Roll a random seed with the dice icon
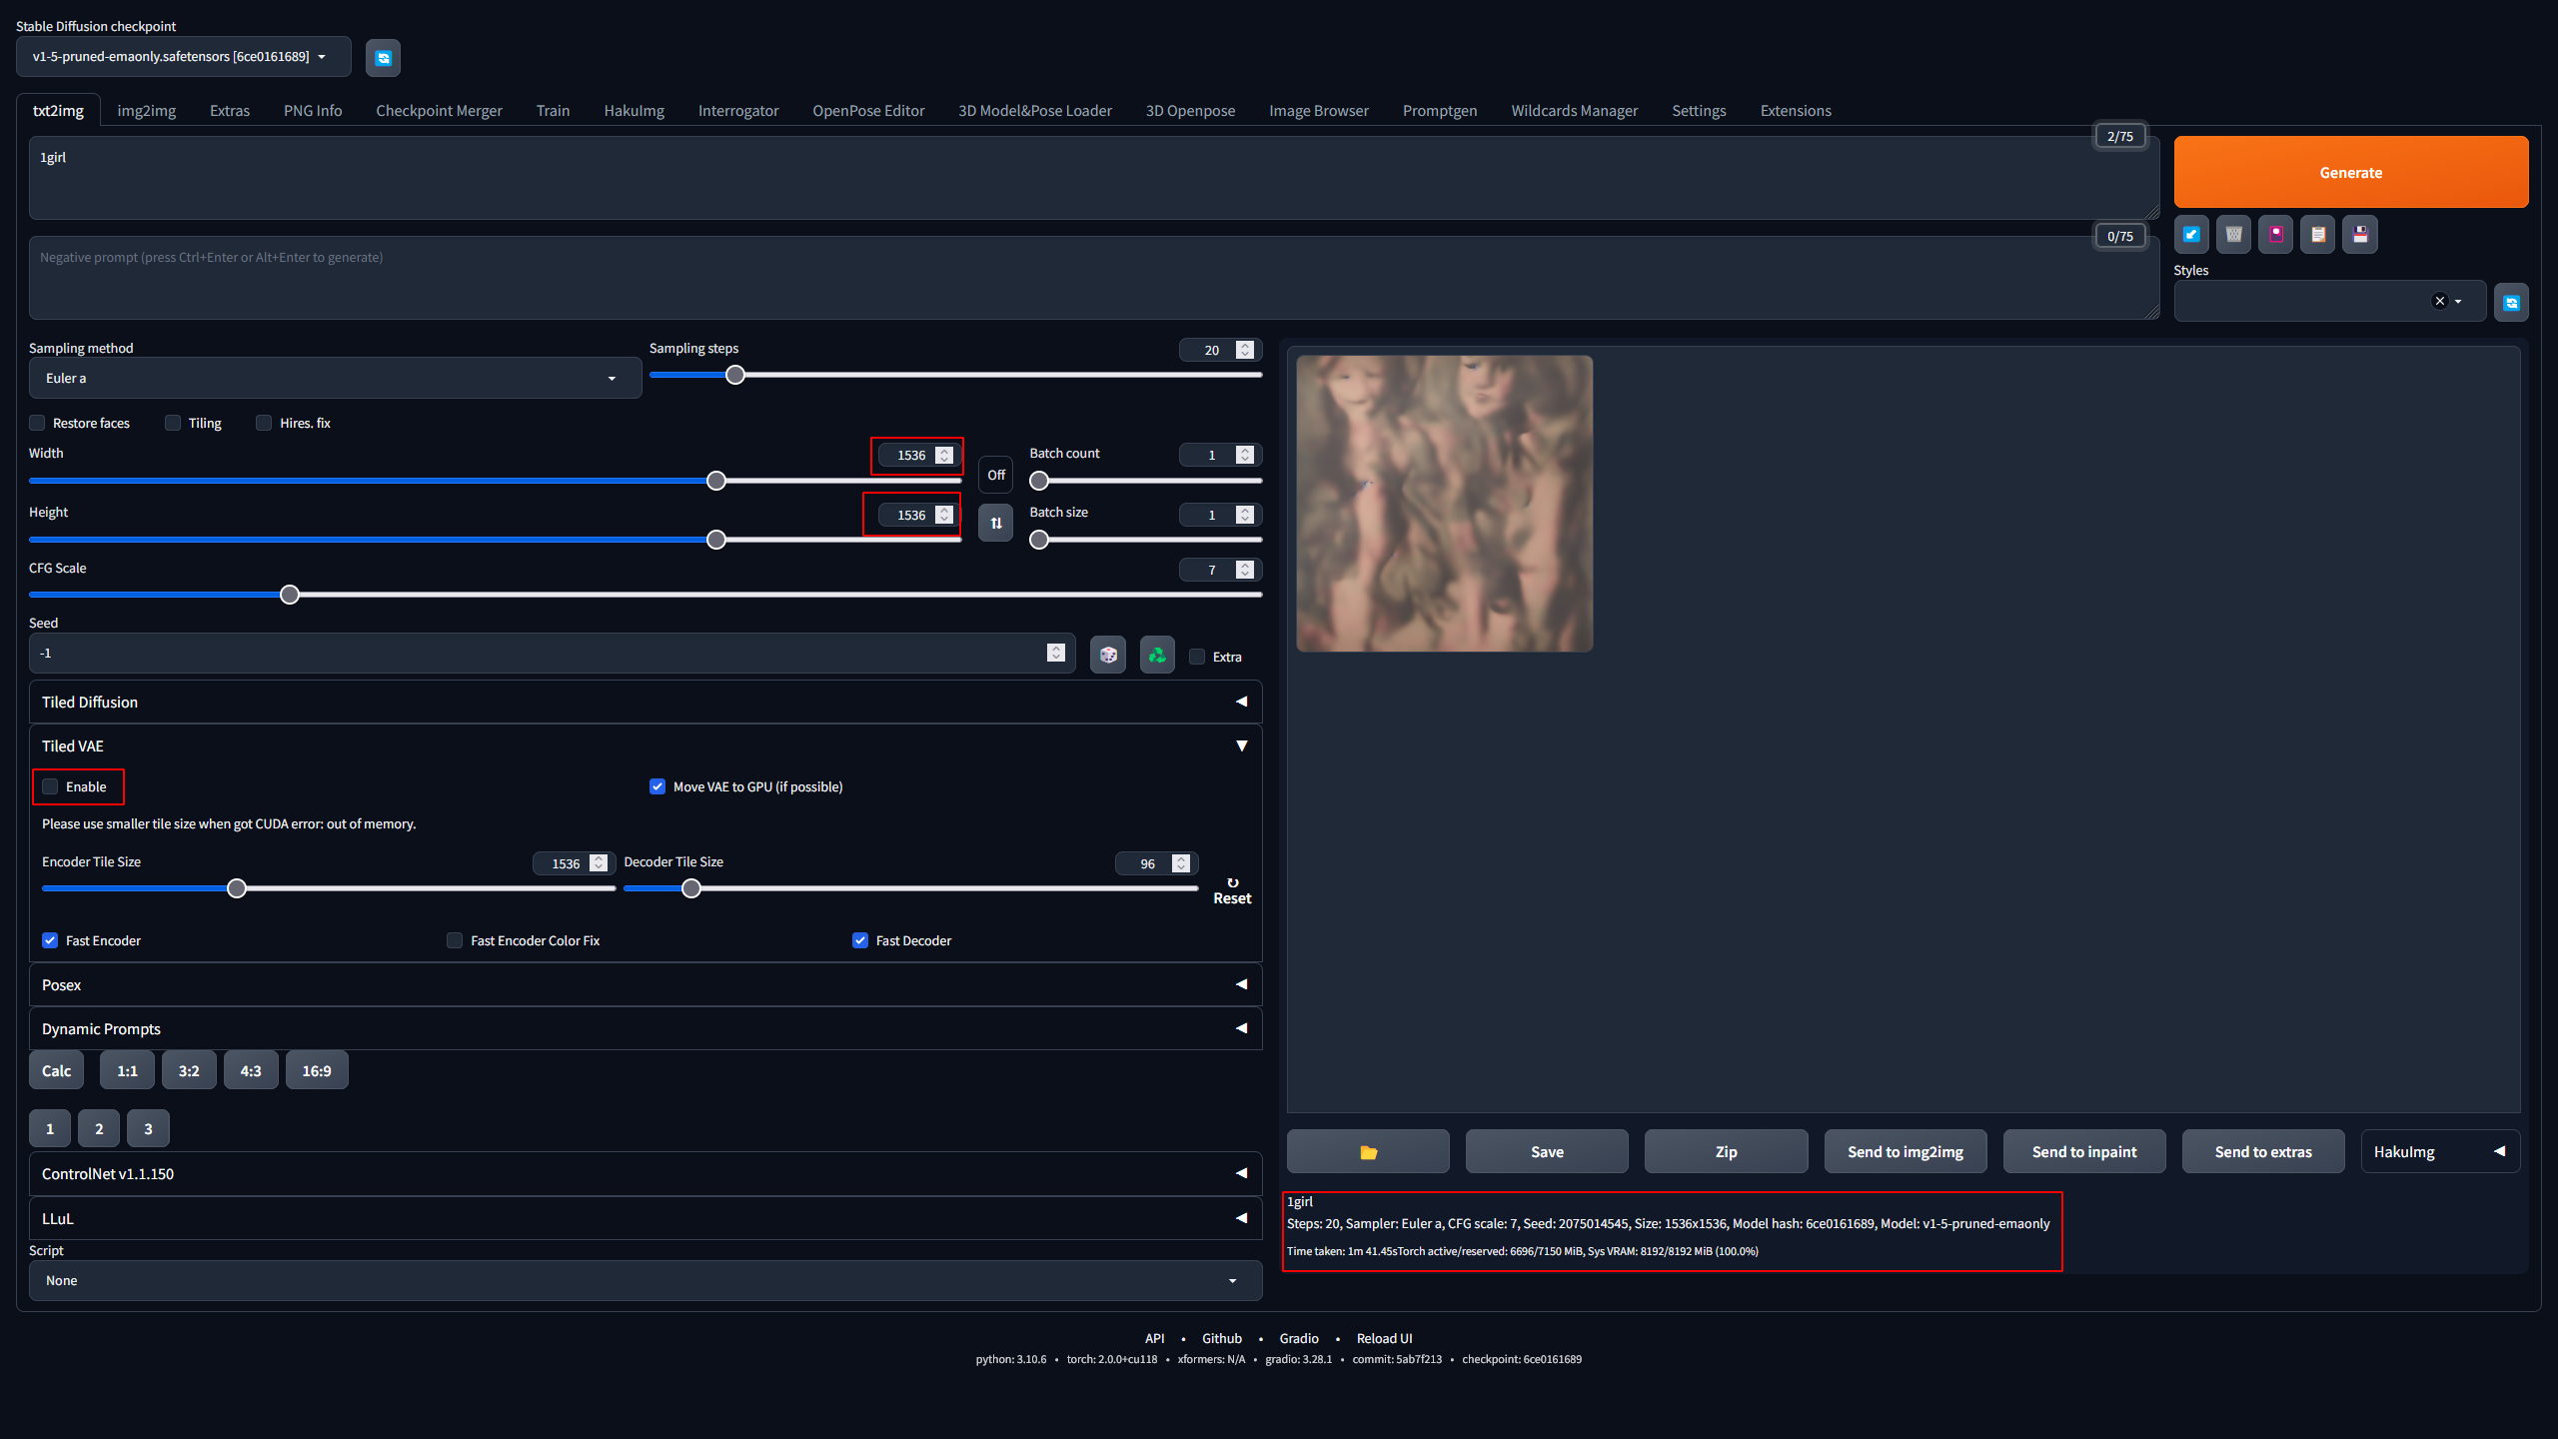2558x1439 pixels. point(1107,655)
